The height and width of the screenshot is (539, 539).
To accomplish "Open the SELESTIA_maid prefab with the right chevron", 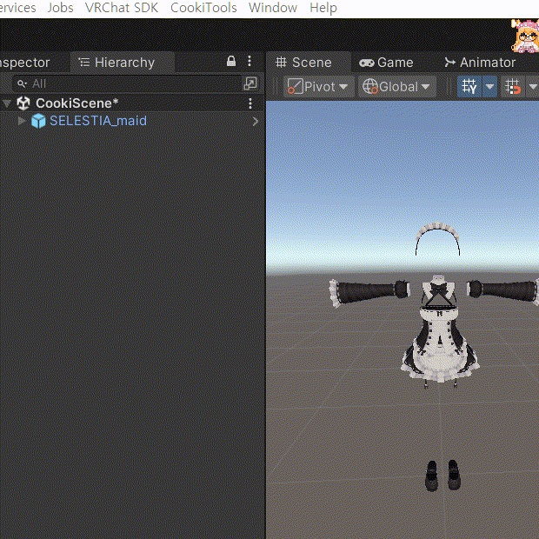I will [255, 122].
